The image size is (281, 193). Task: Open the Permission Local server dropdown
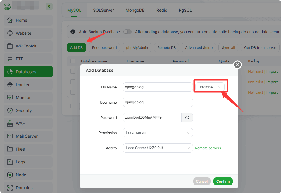158,133
